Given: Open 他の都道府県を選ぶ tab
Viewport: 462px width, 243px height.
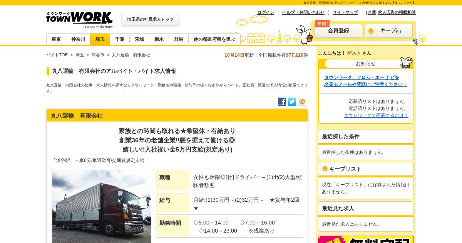Looking at the screenshot, I should click(214, 39).
